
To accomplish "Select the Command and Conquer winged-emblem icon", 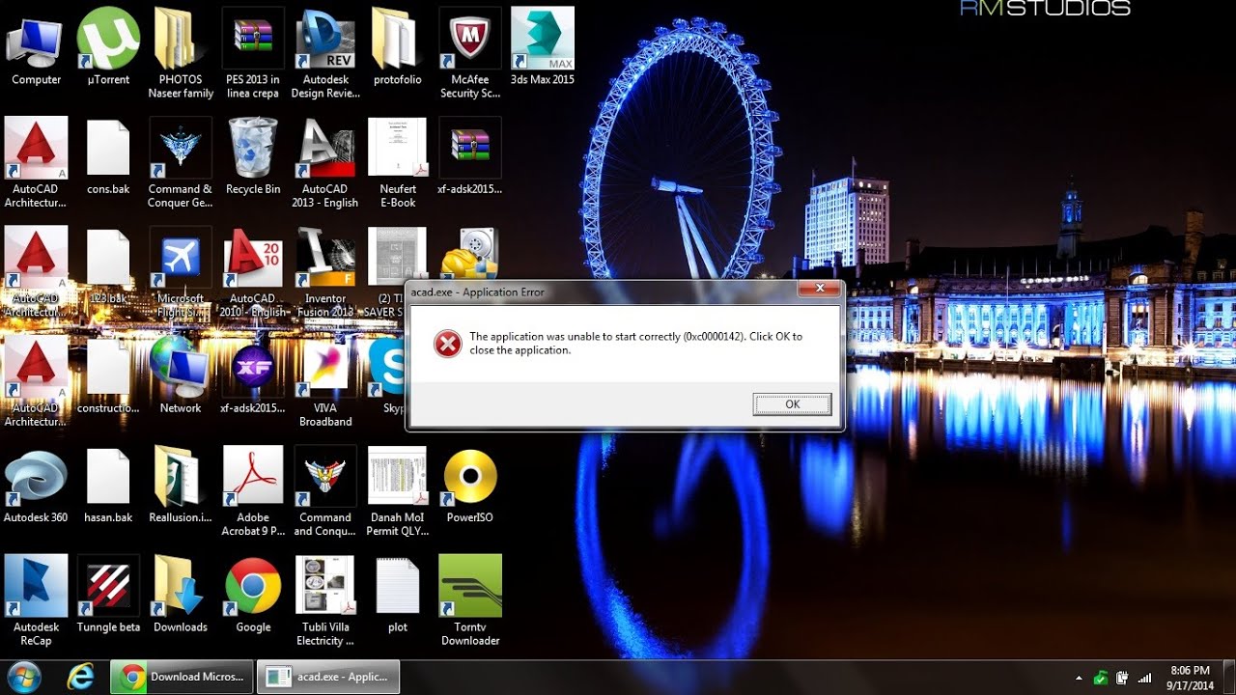I will coord(325,491).
